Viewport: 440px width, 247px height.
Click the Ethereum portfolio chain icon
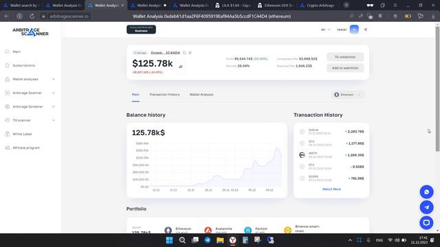click(168, 231)
